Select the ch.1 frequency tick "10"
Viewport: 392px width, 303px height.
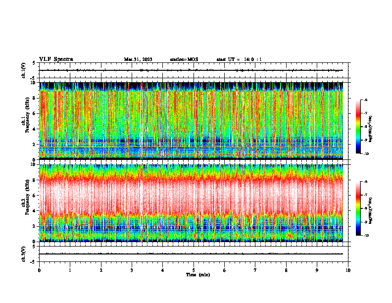pyautogui.click(x=33, y=83)
